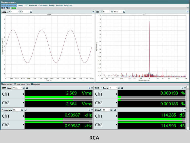Screen dimensions: 190x143
Task: Open the RMS Level Vrms unit dropdown
Action: pos(21,88)
